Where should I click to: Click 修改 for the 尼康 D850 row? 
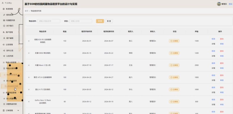click(213, 51)
